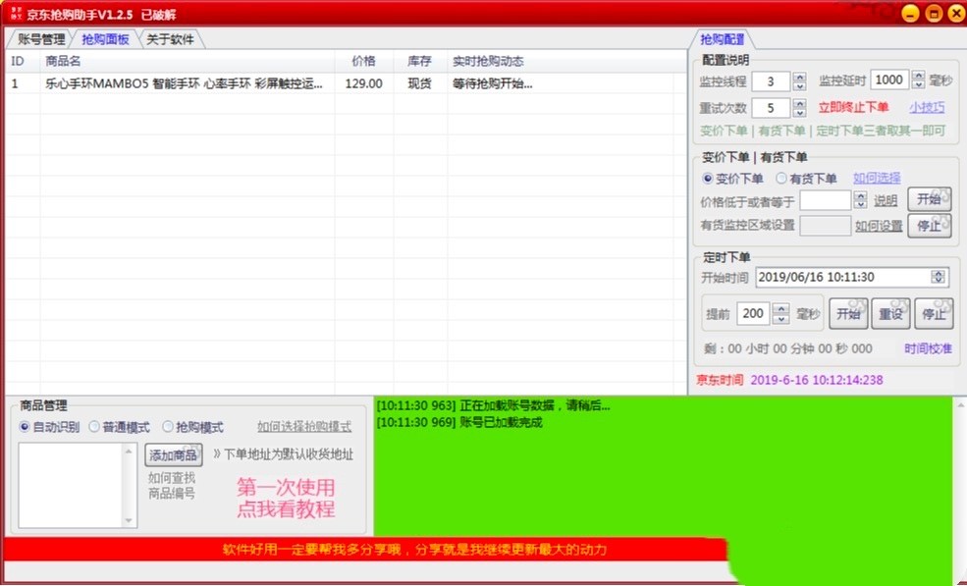Click the ID column header
The image size is (967, 586).
[23, 61]
